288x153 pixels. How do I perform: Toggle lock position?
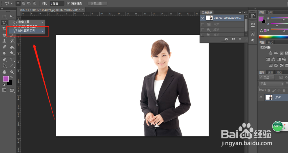coord(279,90)
